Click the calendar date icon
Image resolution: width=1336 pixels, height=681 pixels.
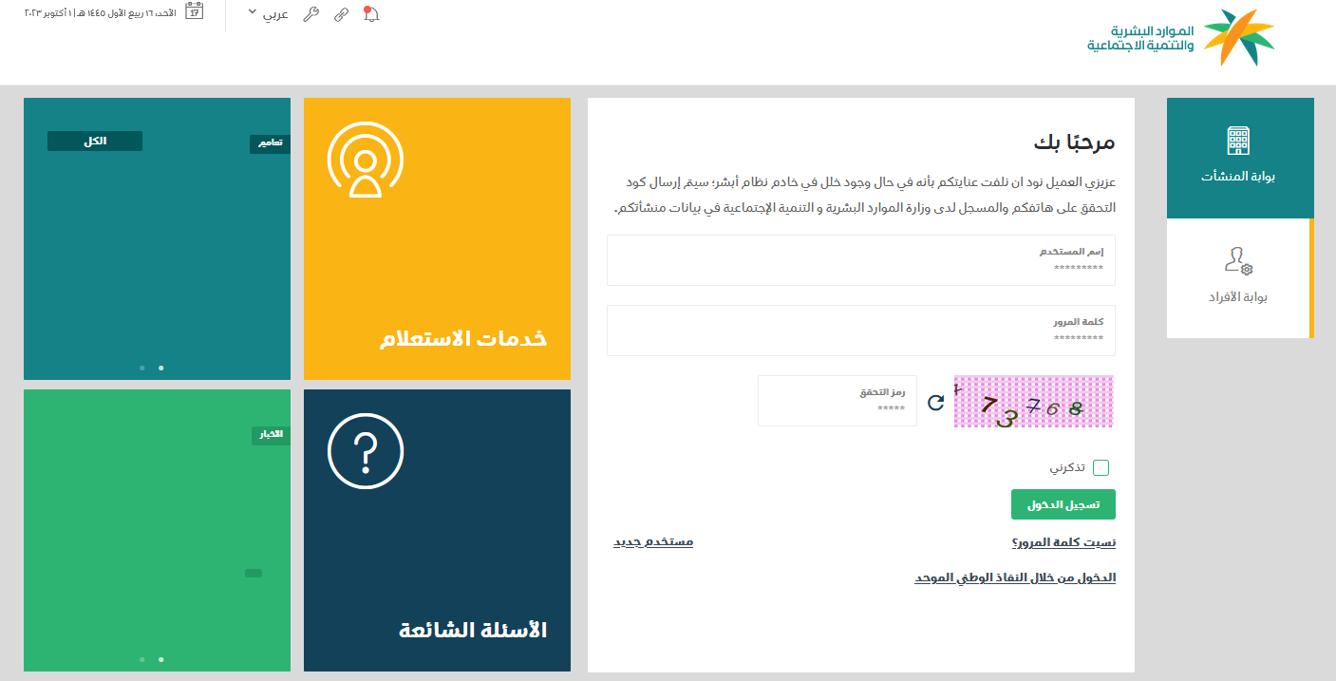[194, 12]
